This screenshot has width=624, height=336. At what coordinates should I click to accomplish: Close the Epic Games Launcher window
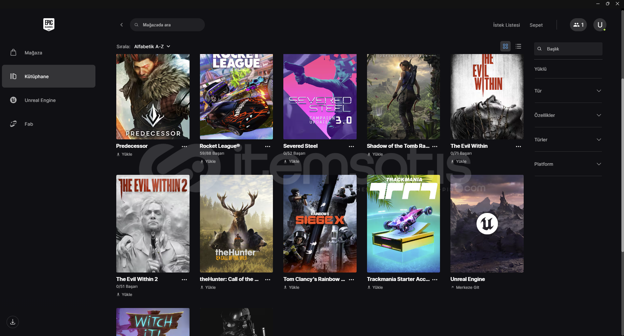[x=617, y=4]
